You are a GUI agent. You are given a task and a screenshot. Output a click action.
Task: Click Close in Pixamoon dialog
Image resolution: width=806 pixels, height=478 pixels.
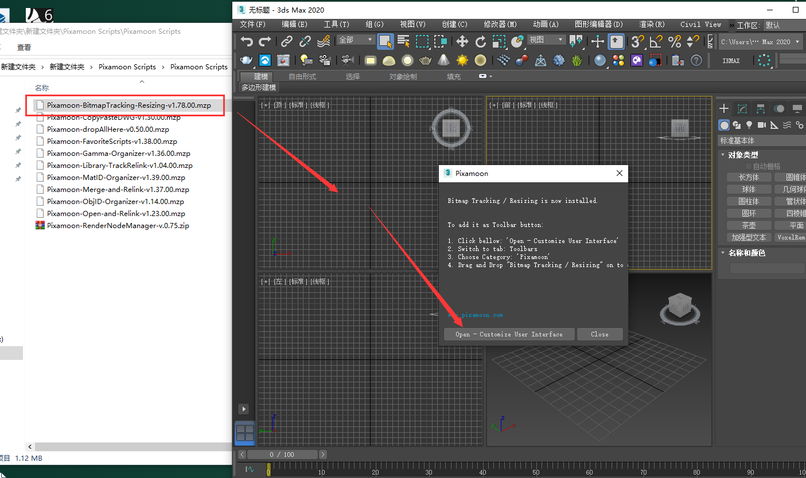(x=599, y=334)
